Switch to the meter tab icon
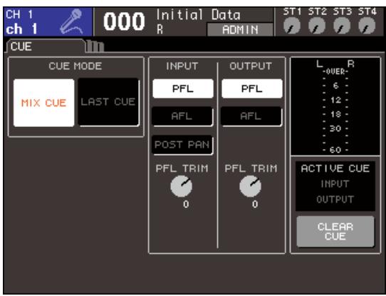This screenshot has width=386, height=296. (95, 46)
